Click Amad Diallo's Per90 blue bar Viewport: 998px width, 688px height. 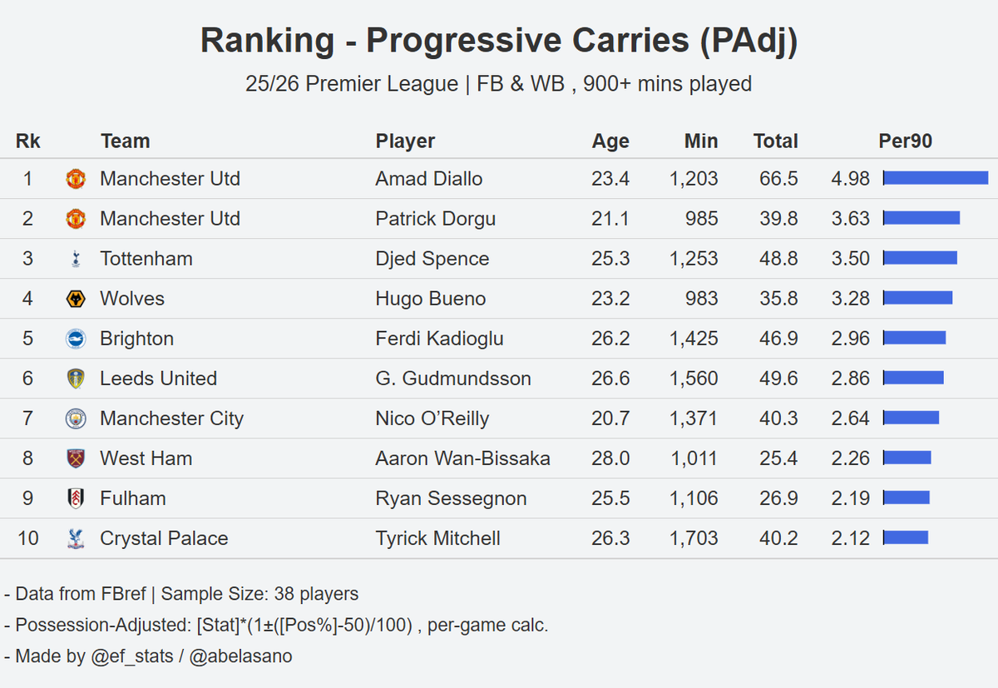pyautogui.click(x=936, y=178)
